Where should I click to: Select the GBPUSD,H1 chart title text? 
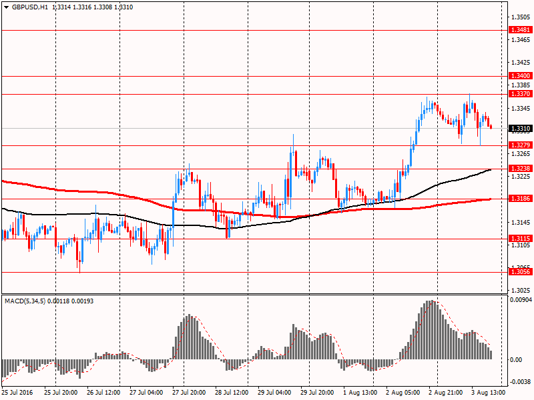pyautogui.click(x=30, y=7)
